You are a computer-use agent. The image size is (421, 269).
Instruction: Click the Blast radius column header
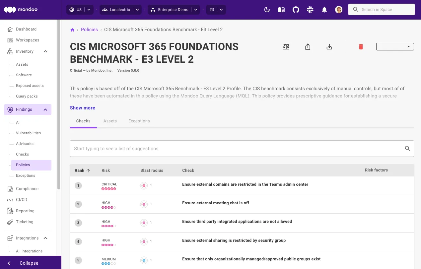[x=152, y=170]
